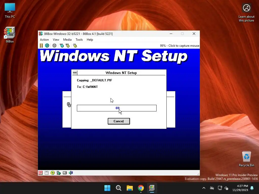Pause the 86Box emulation
The height and width of the screenshot is (194, 259).
coord(41,45)
